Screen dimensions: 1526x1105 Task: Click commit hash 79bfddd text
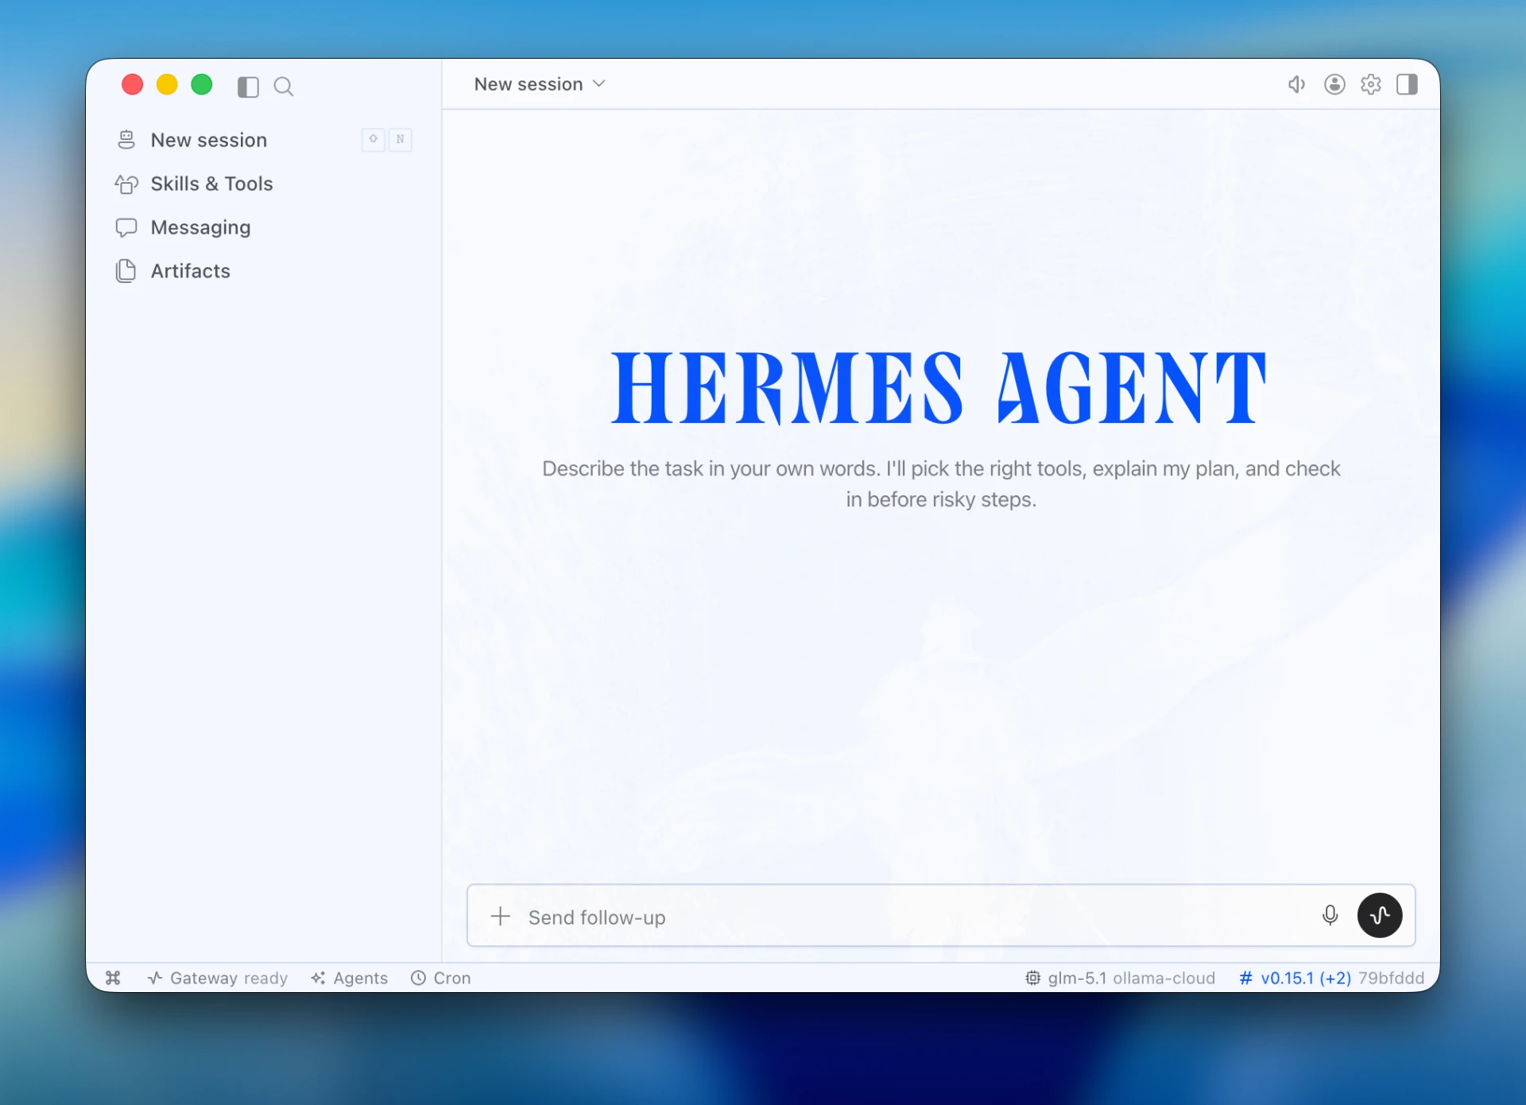coord(1391,978)
